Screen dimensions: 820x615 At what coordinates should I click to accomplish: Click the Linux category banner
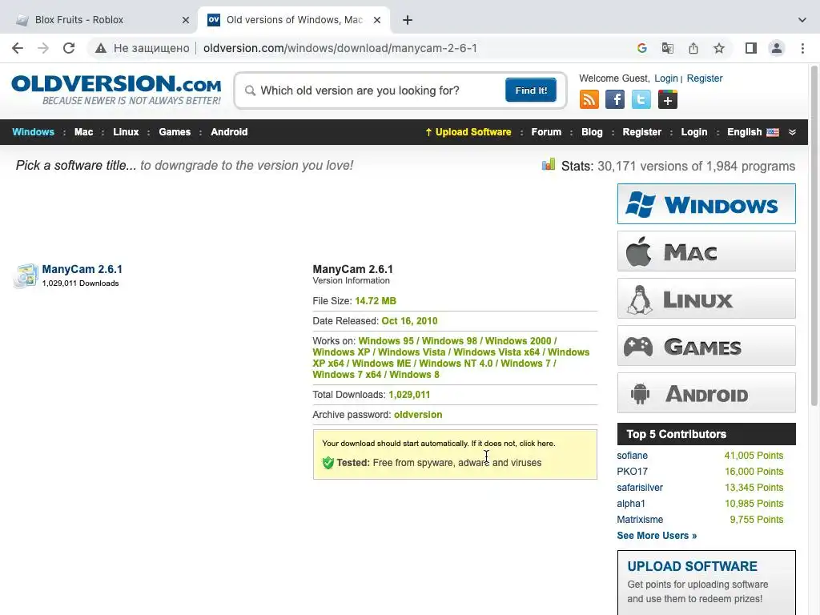click(x=706, y=298)
